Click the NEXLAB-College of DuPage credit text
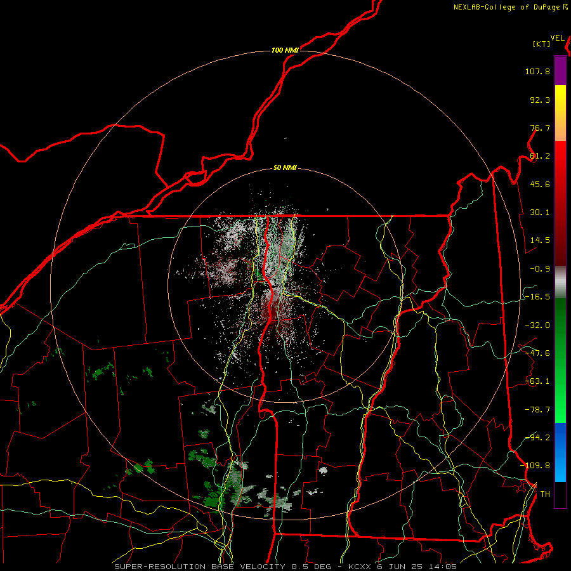This screenshot has width=571, height=571. pyautogui.click(x=506, y=7)
